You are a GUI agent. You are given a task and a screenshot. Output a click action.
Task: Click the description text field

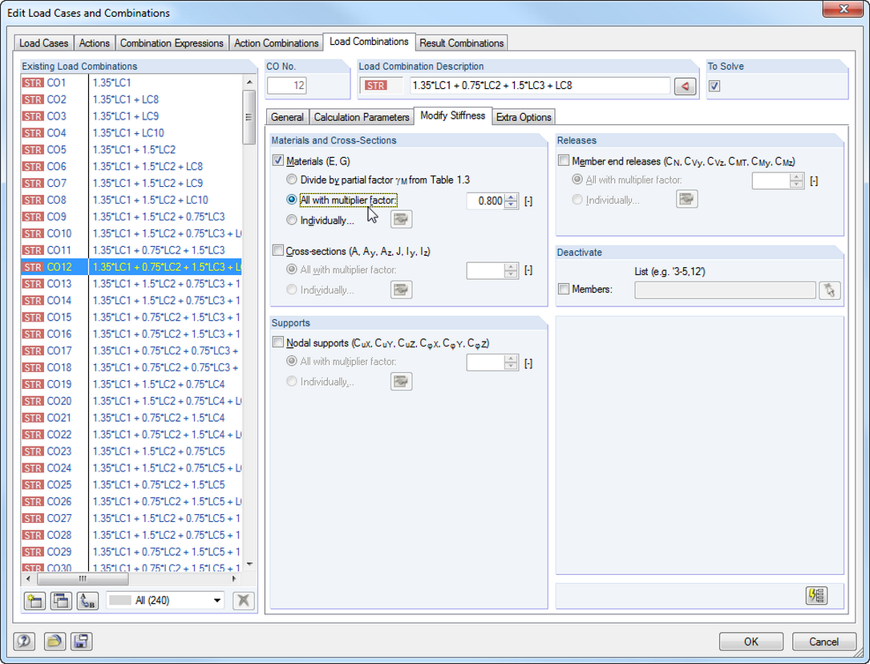coord(540,86)
